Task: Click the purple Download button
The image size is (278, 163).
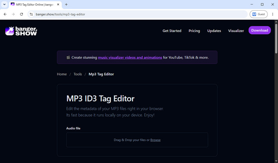Action: click(260, 30)
